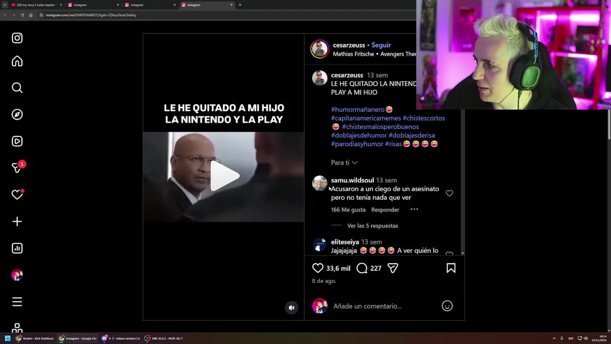Viewport: 611px width, 344px height.
Task: Go back in browser history
Action: coord(5,15)
